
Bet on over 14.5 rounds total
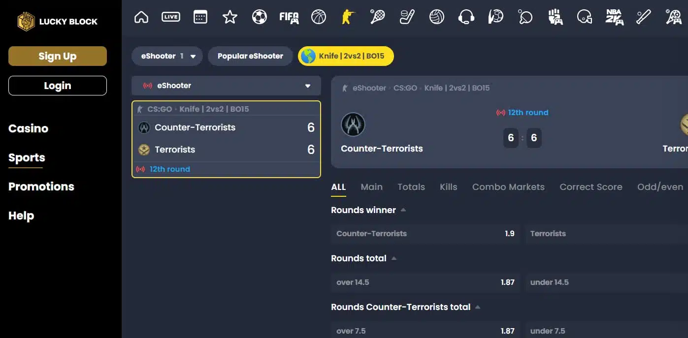[x=426, y=282]
